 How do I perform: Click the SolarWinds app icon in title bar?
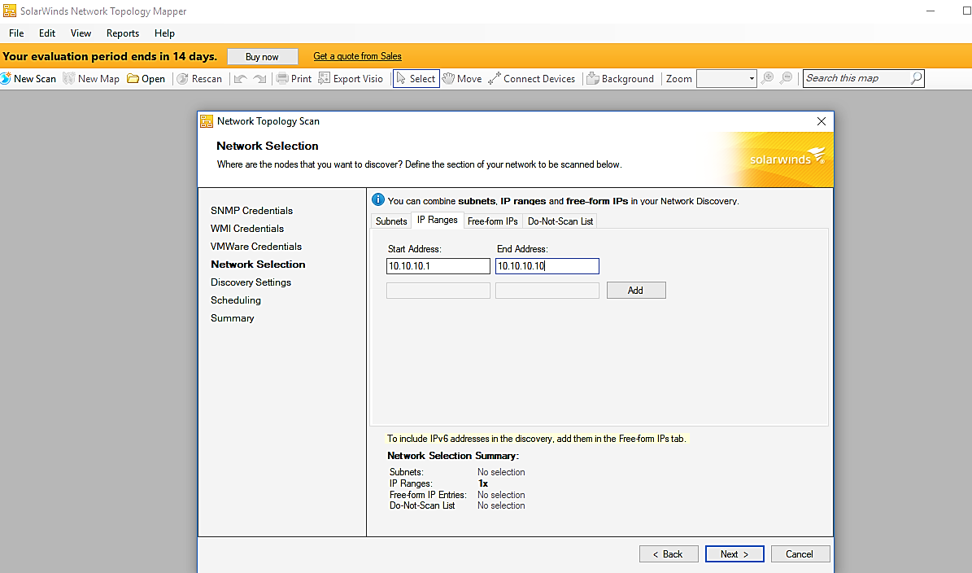point(9,11)
